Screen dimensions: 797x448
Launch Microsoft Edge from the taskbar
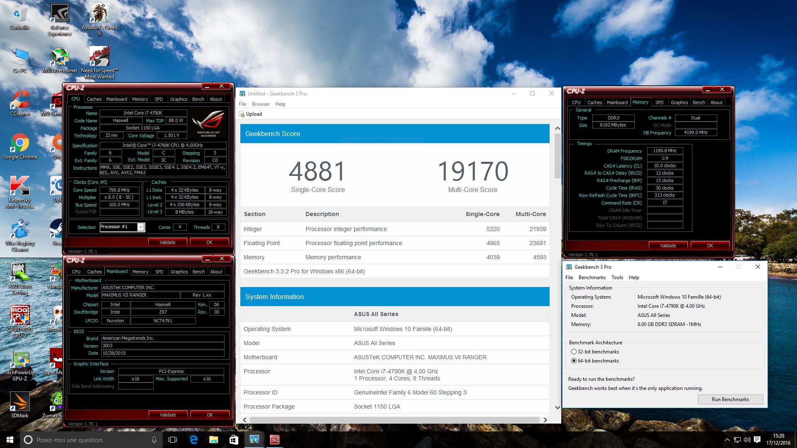click(x=193, y=440)
